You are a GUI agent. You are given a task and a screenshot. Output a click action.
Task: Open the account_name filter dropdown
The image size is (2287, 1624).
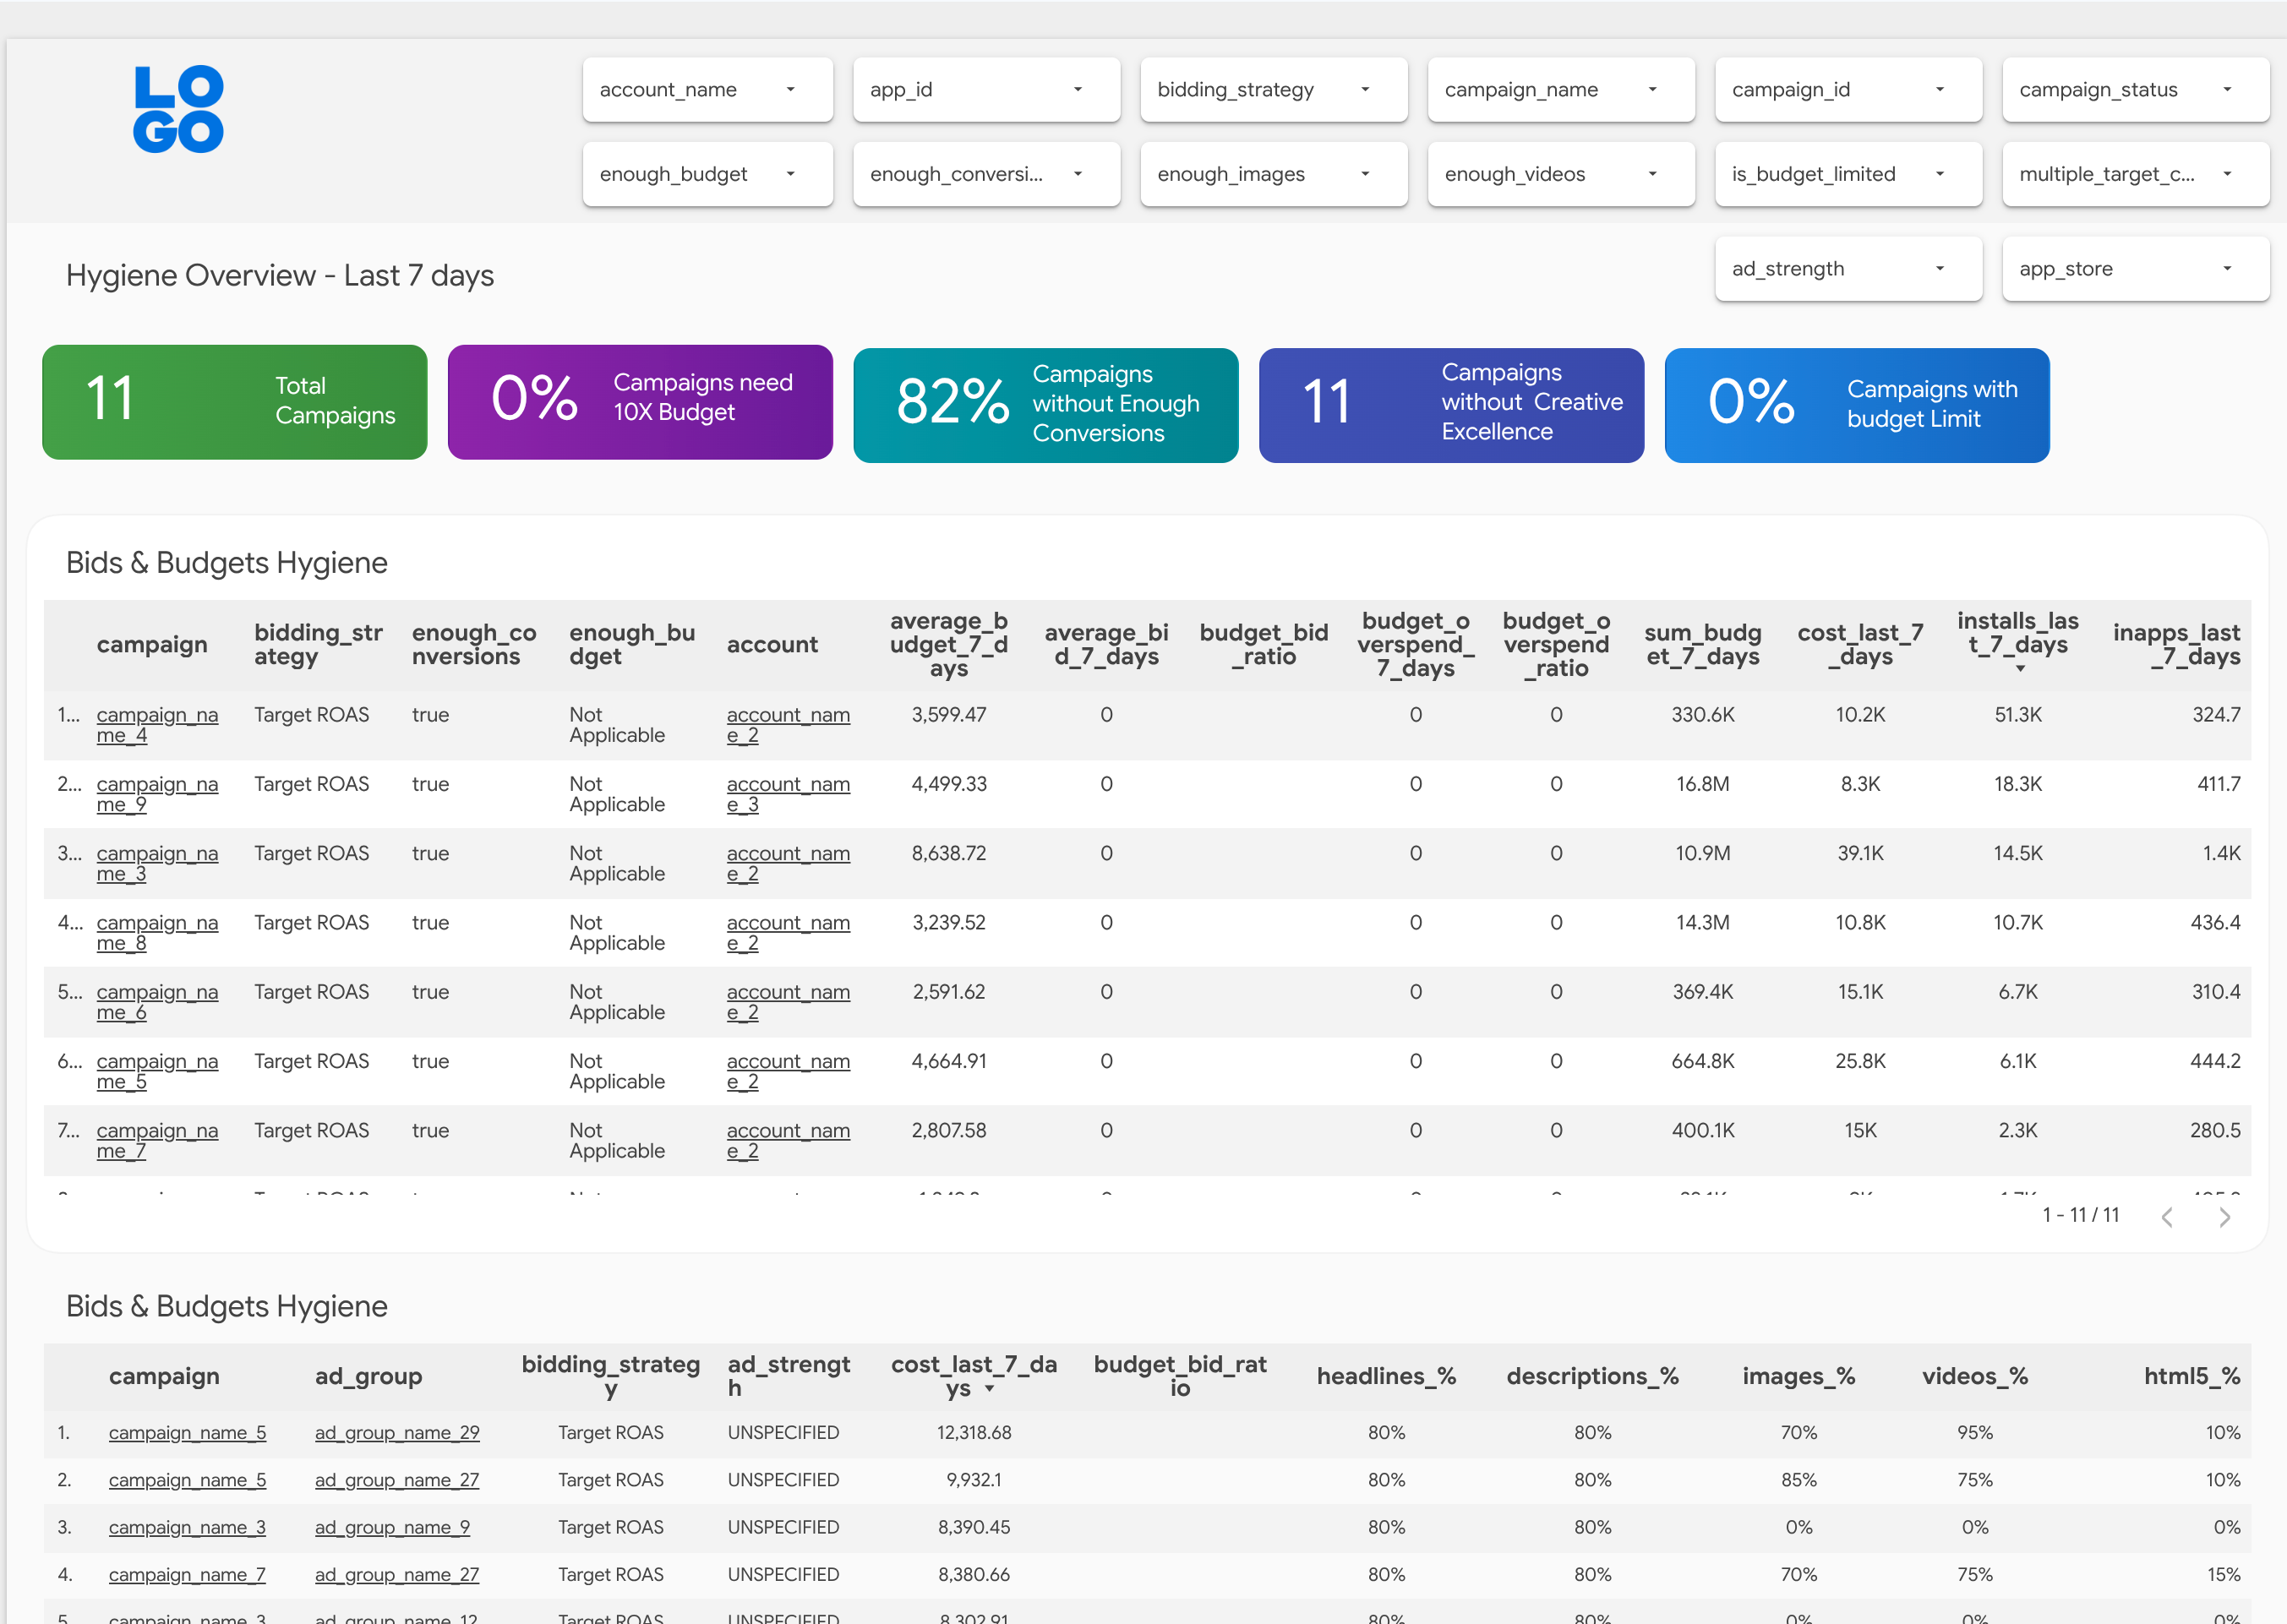(x=707, y=90)
